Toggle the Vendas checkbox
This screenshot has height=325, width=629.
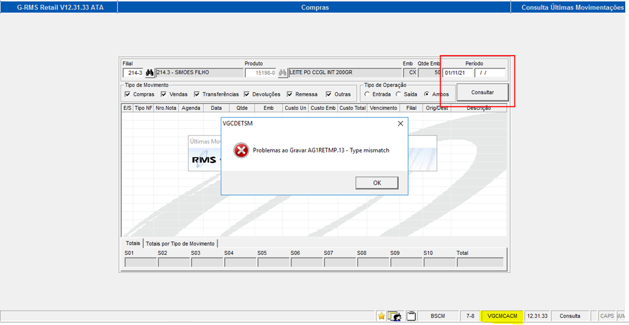(163, 94)
